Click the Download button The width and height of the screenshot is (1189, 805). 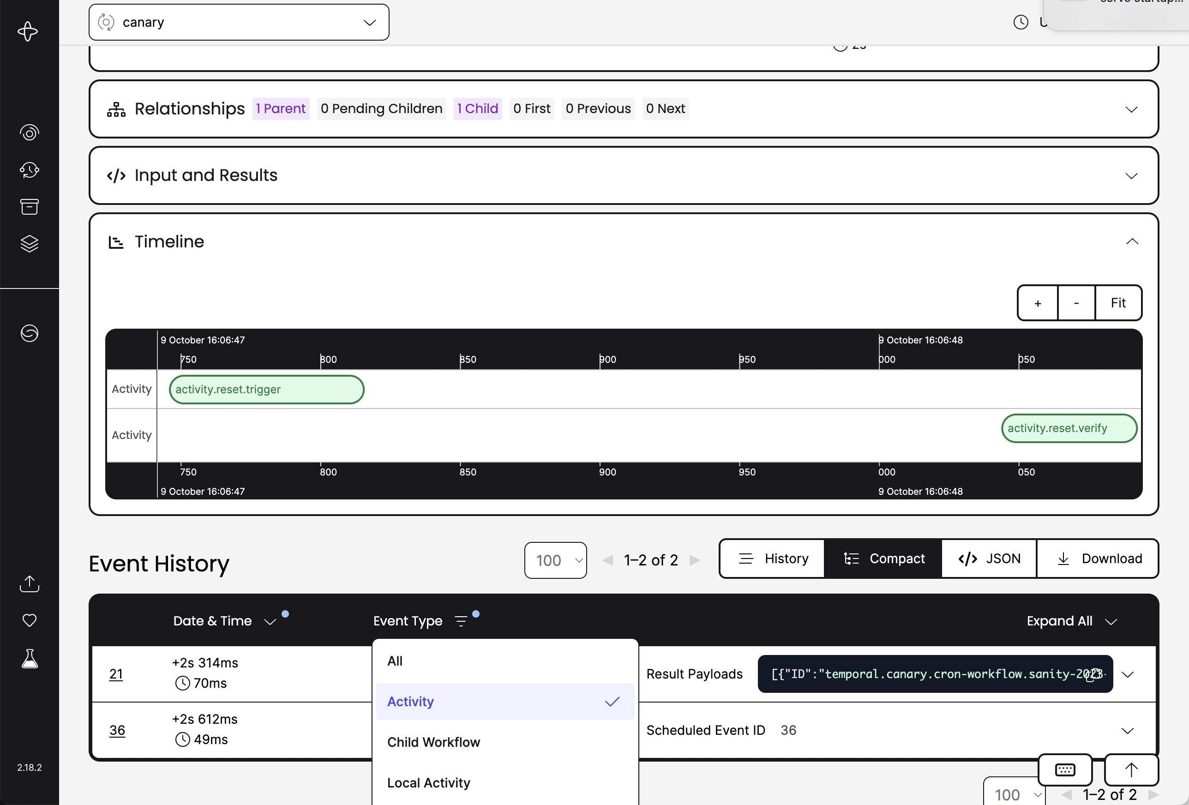coord(1098,559)
